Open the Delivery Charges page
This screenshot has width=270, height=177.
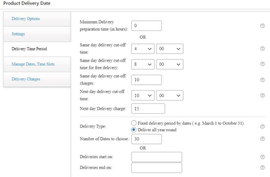26,79
